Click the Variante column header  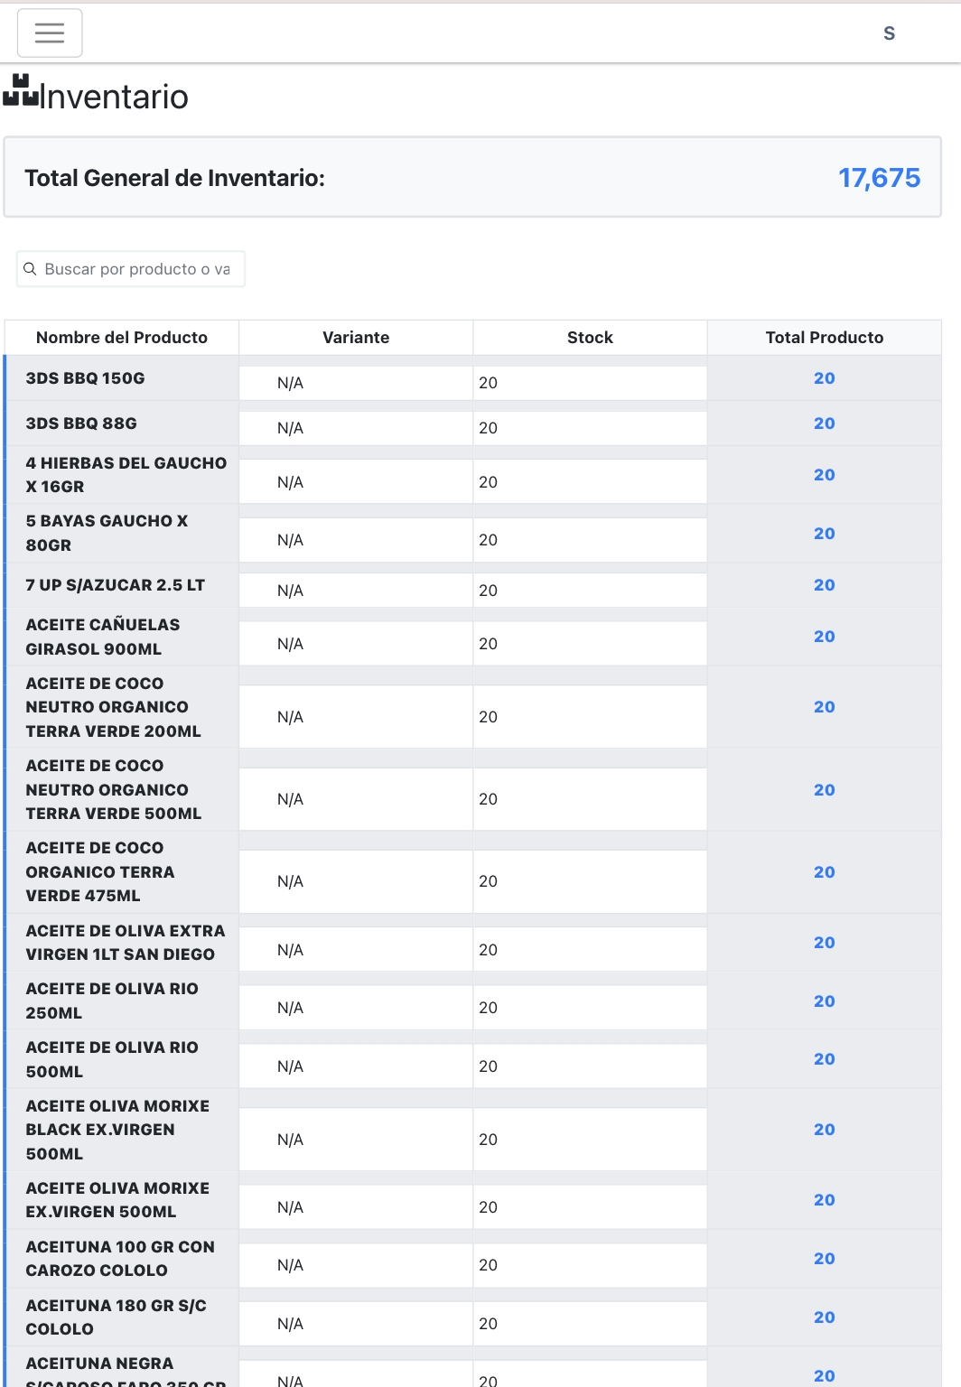[x=356, y=338]
